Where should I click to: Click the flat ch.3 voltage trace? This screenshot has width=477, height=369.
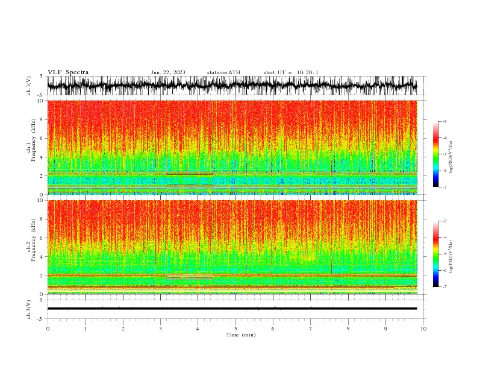[x=232, y=309]
